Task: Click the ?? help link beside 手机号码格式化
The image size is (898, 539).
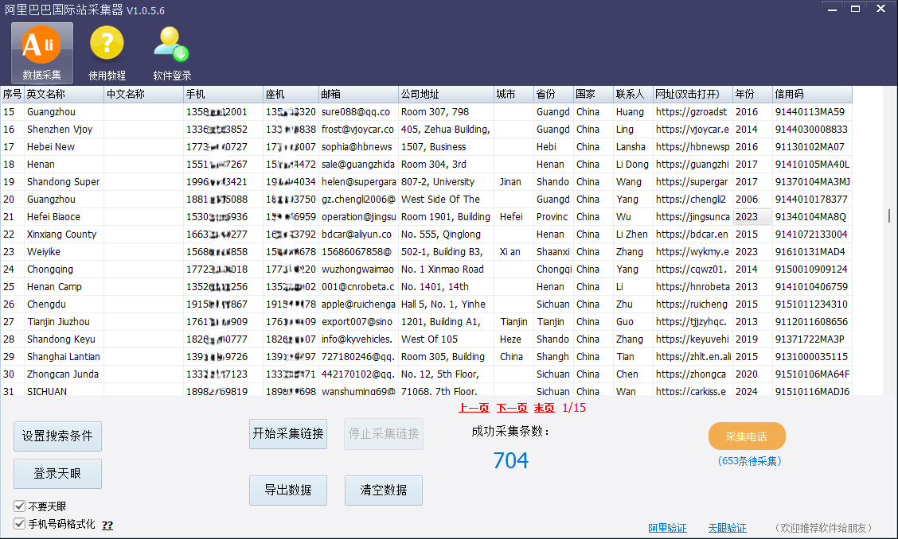Action: click(x=107, y=525)
